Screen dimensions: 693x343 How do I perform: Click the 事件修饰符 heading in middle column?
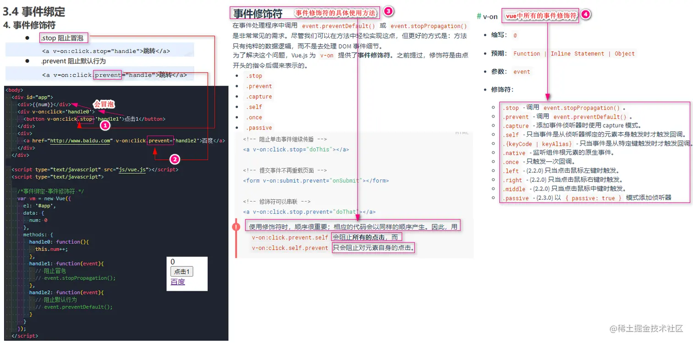[258, 14]
